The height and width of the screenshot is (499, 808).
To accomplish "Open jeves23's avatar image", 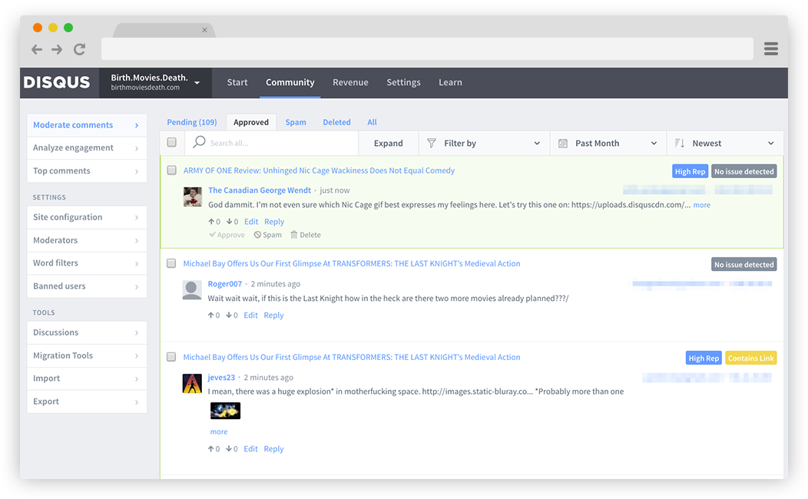I will 192,384.
